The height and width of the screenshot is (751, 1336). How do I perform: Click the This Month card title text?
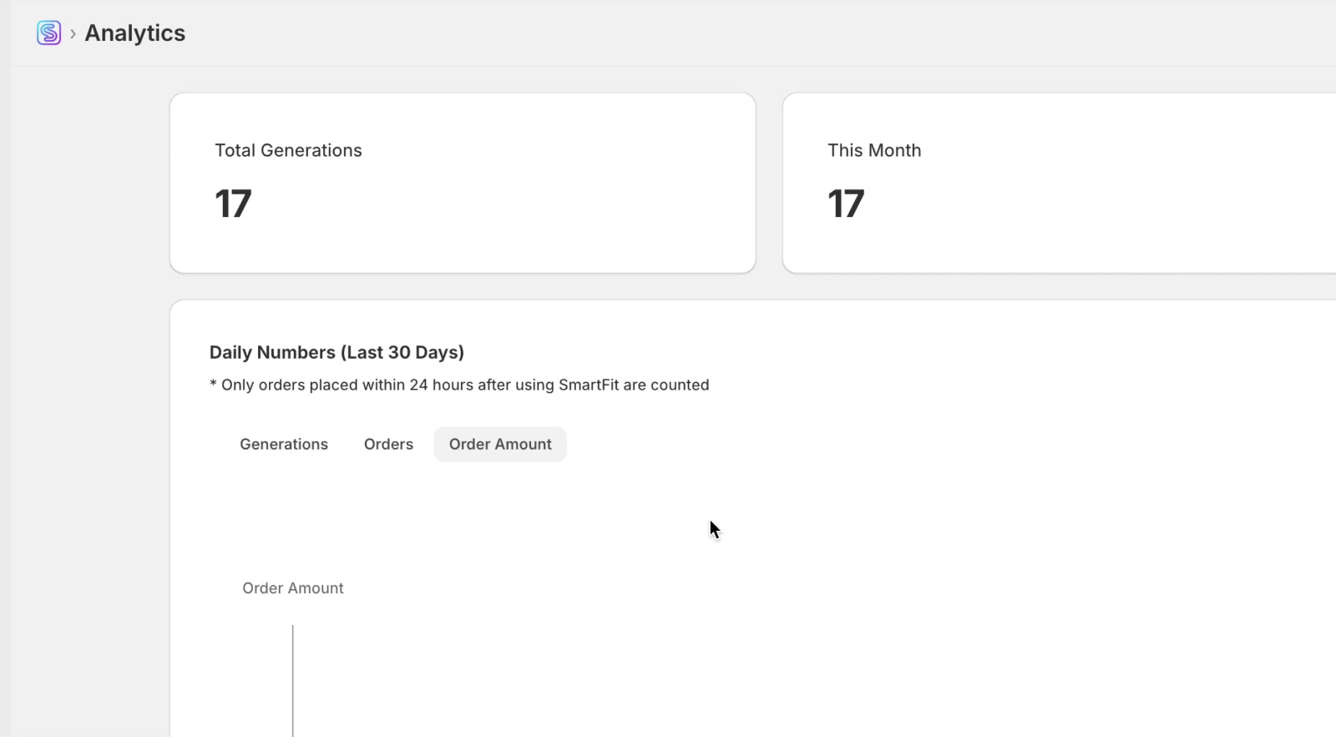coord(873,150)
